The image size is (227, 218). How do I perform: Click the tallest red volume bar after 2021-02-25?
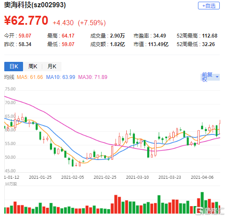pyautogui.click(x=116, y=204)
